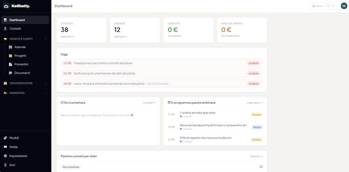This screenshot has height=172, width=349.
Task: Click the Da contattare count 15
Action: coord(261,167)
